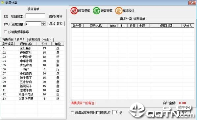This screenshot has width=197, height=120.
Task: Click the red 退 customer return dish icon
Action: point(74,11)
